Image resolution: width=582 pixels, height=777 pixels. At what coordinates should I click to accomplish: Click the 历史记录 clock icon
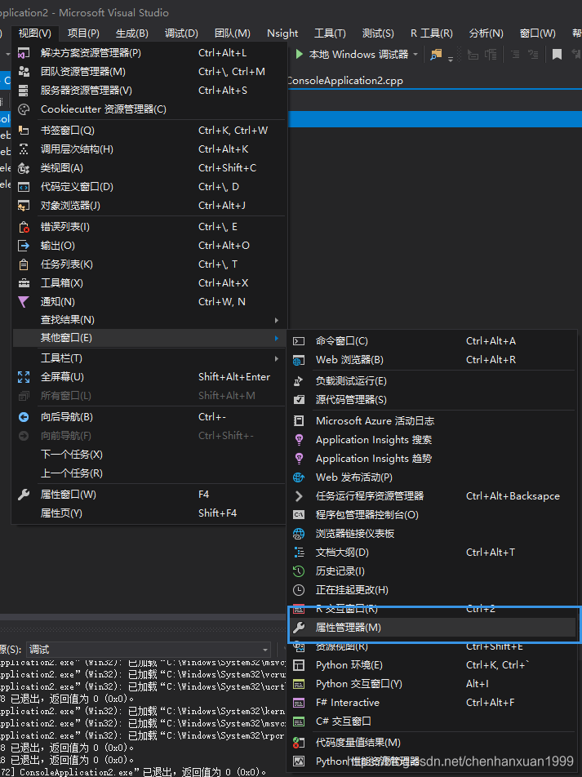[x=299, y=571]
